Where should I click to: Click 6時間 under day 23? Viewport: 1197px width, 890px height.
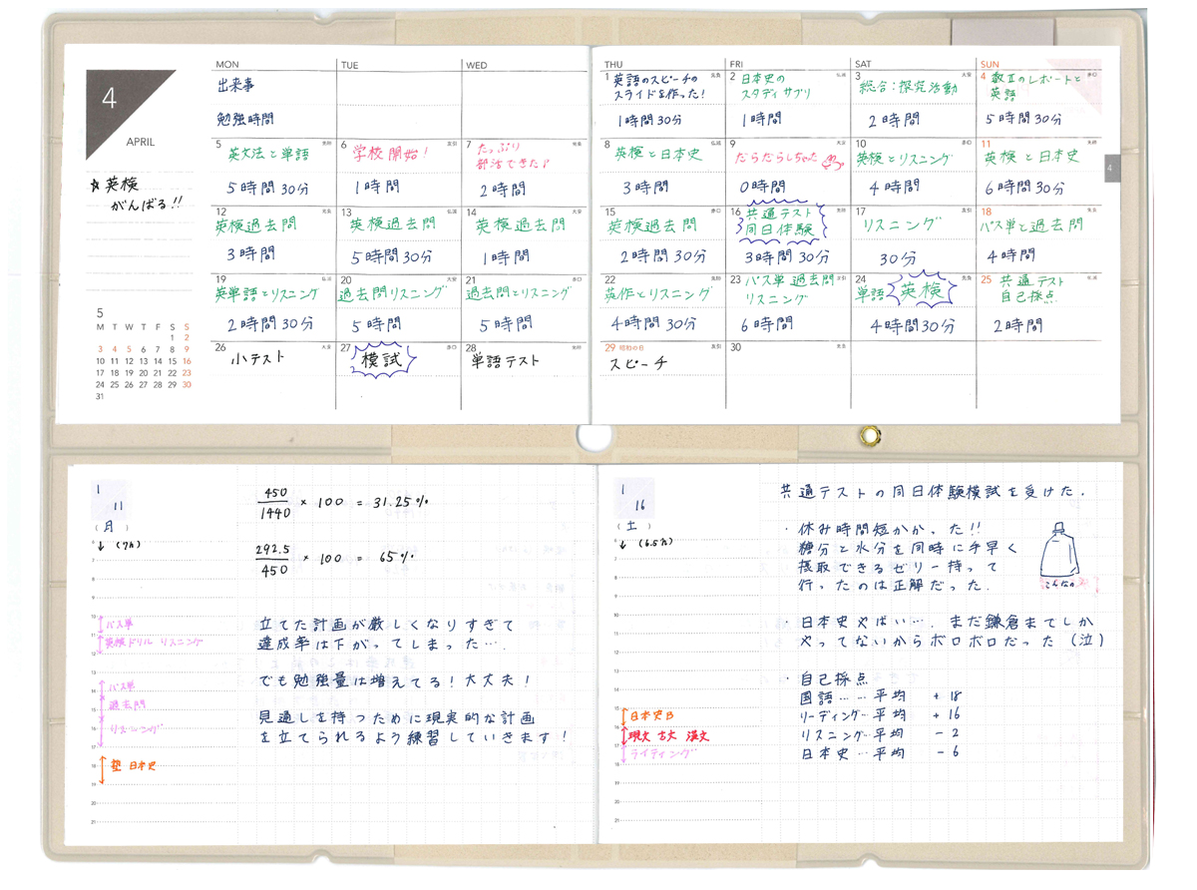[765, 324]
